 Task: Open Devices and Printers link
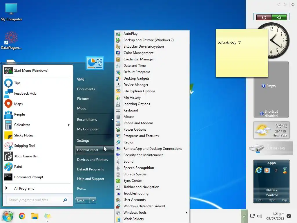click(93, 160)
